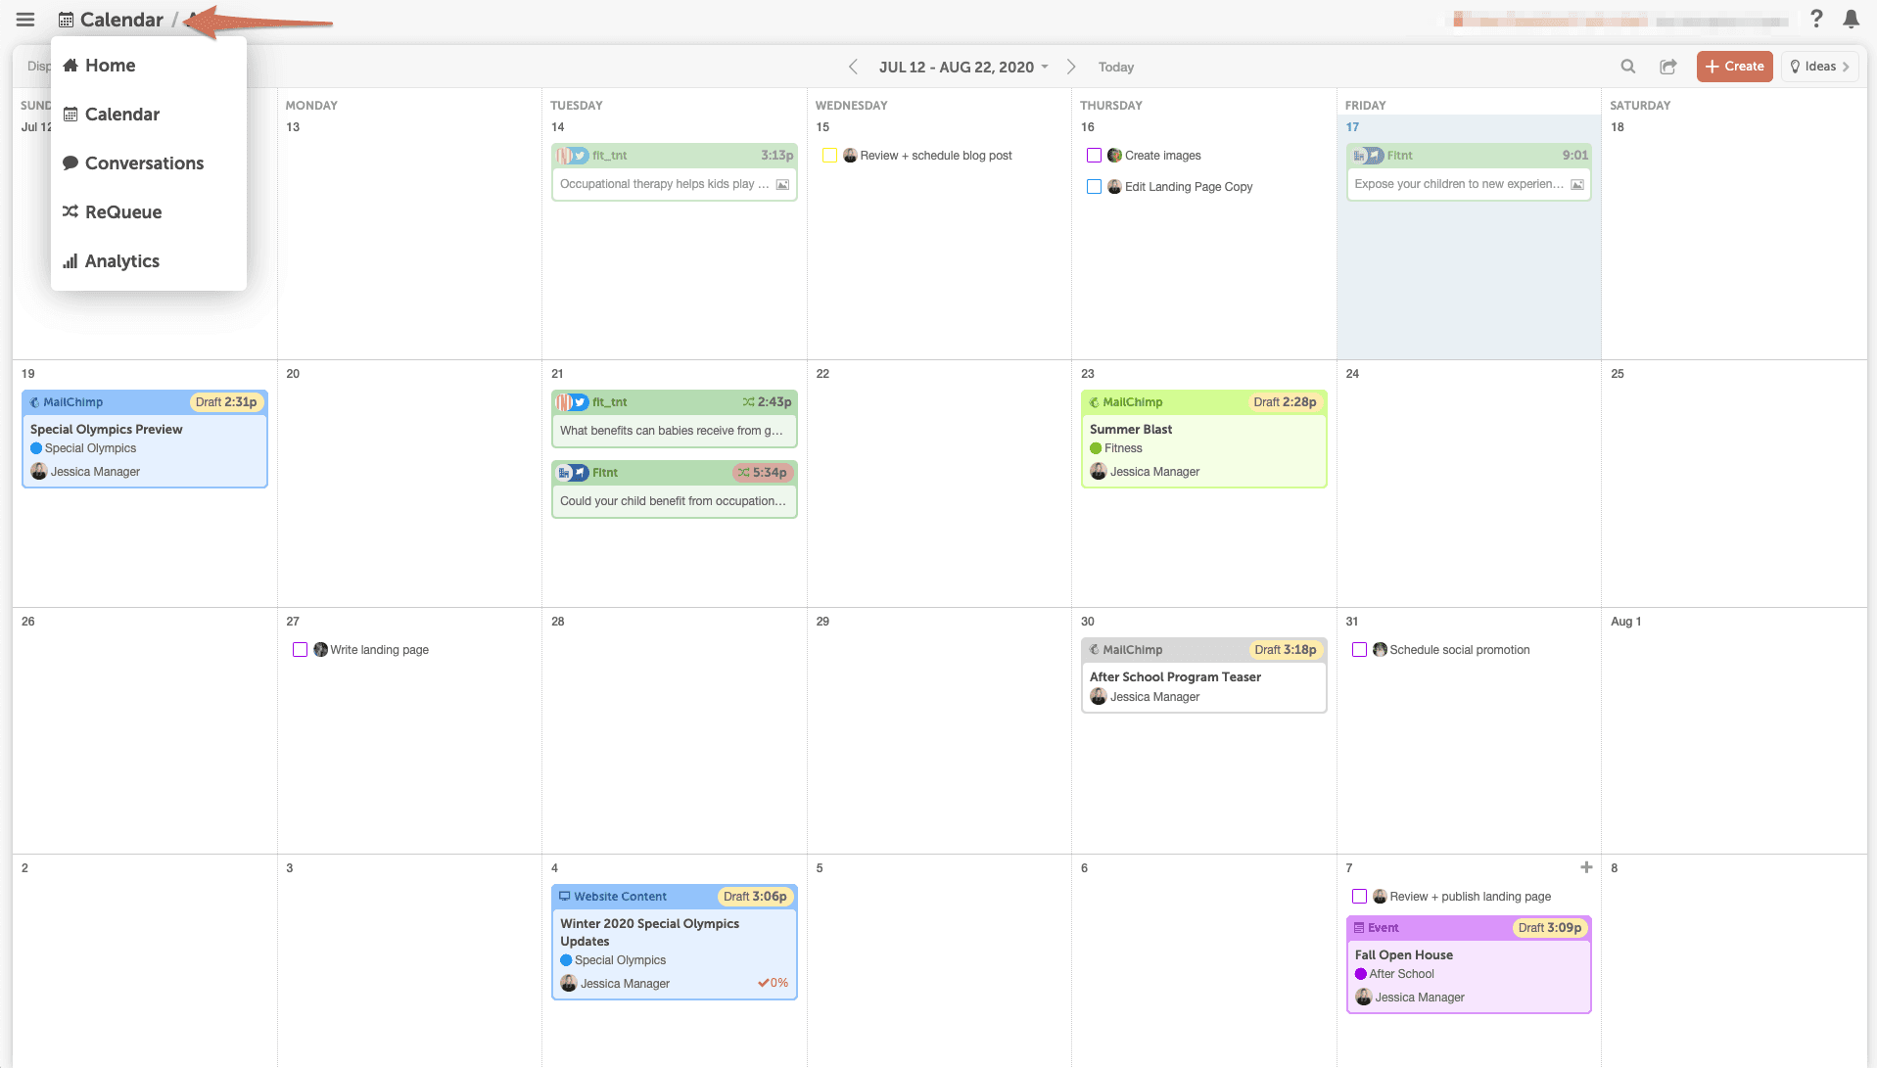Go to previous date range arrow
The width and height of the screenshot is (1877, 1068).
tap(853, 67)
